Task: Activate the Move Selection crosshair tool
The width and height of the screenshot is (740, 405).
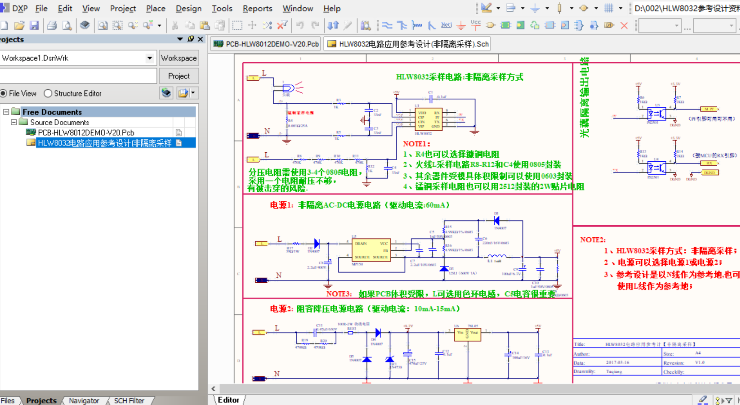Action: tap(252, 25)
